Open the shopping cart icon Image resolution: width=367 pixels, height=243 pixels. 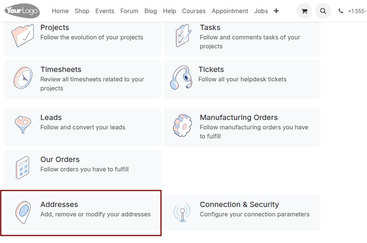tap(304, 11)
